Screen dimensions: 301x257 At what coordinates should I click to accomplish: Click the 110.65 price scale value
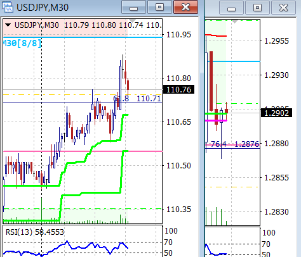[178, 122]
